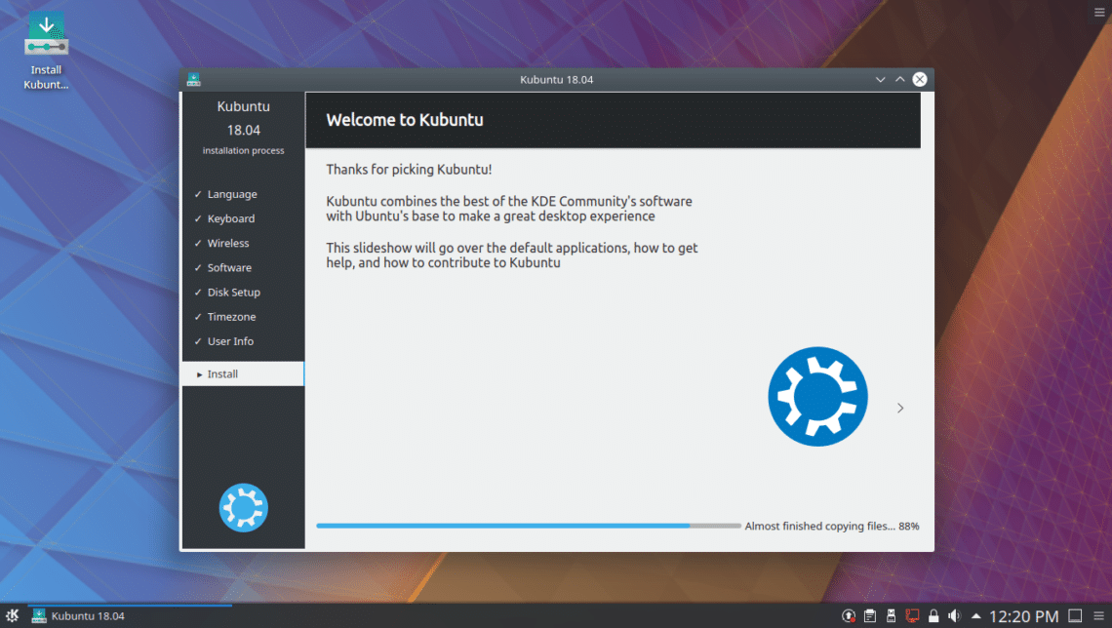Select the Install step in sidebar

243,373
